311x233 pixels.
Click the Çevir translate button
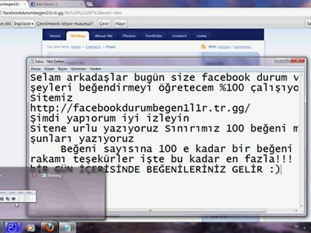104,24
